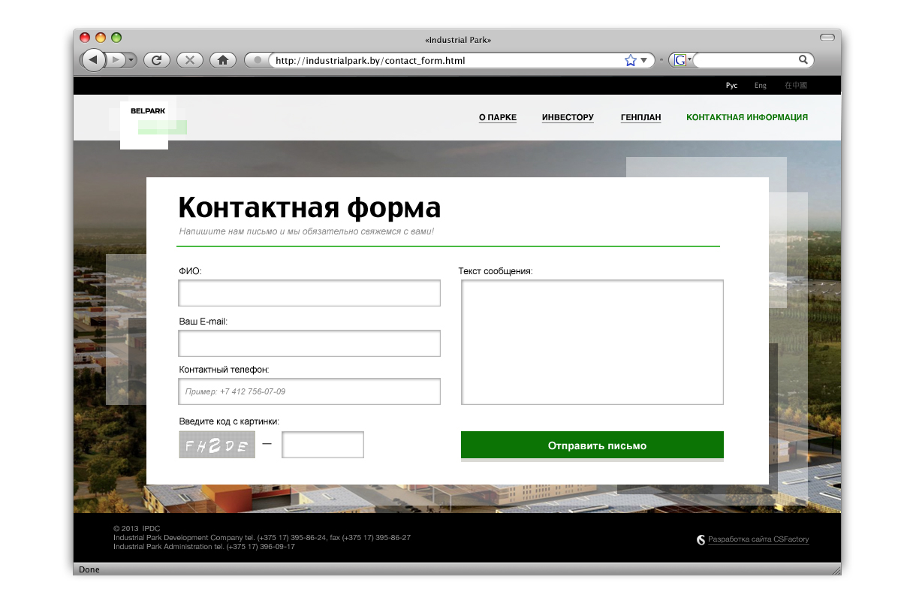Go back with the browser back arrow
Viewport: 901px width, 613px height.
(93, 60)
